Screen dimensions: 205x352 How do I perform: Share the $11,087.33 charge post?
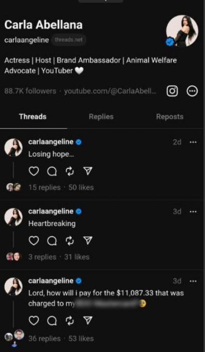tap(88, 321)
